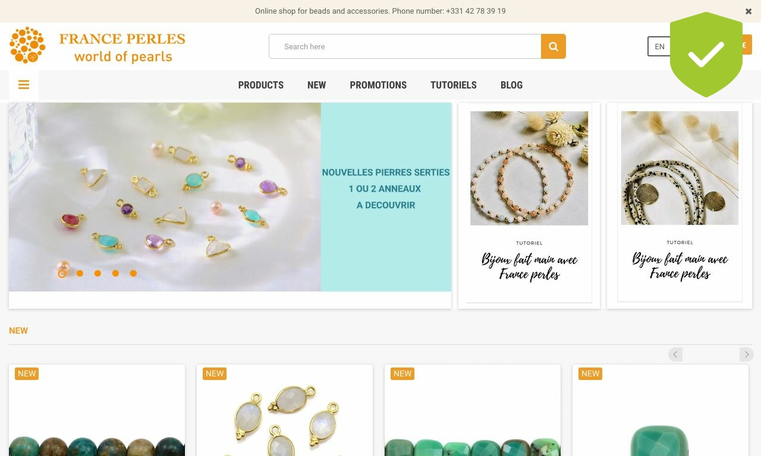Open the EN language selector
The width and height of the screenshot is (761, 456).
[659, 46]
